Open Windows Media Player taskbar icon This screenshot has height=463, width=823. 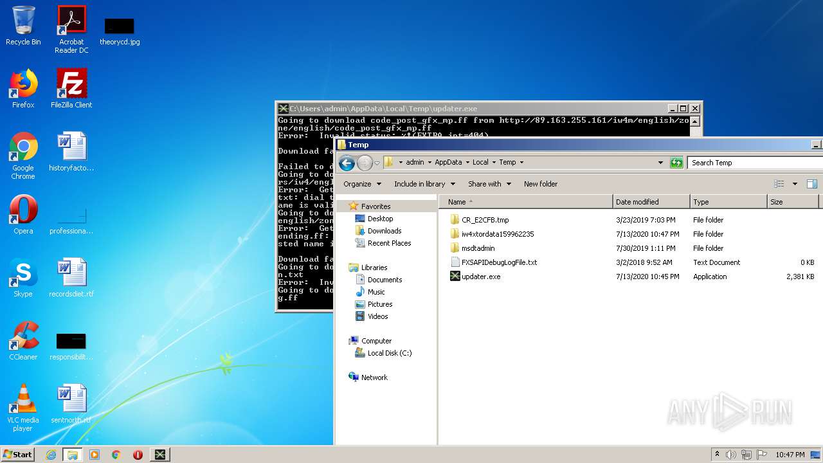tap(95, 455)
